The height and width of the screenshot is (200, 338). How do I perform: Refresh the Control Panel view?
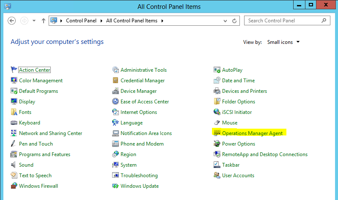pyautogui.click(x=236, y=21)
